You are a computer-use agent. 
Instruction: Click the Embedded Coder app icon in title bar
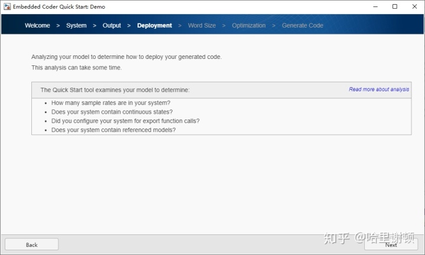(x=7, y=6)
